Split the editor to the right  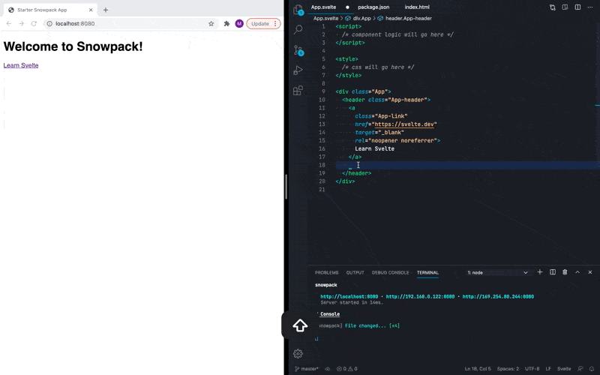(577, 7)
